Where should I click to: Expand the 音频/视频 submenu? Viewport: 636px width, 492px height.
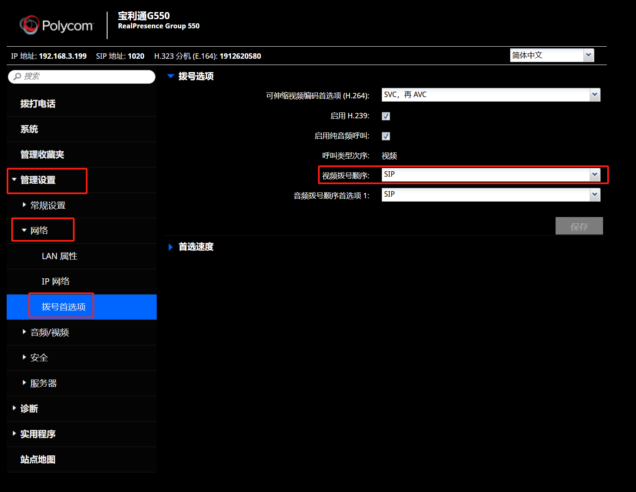pyautogui.click(x=49, y=332)
